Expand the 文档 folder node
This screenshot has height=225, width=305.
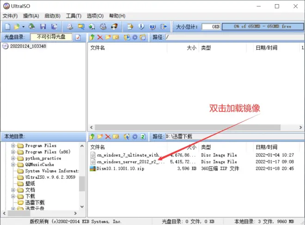13,190
